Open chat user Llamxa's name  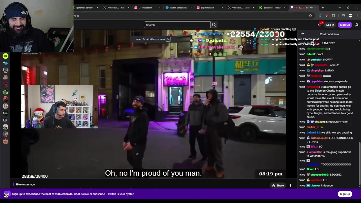tap(315, 186)
